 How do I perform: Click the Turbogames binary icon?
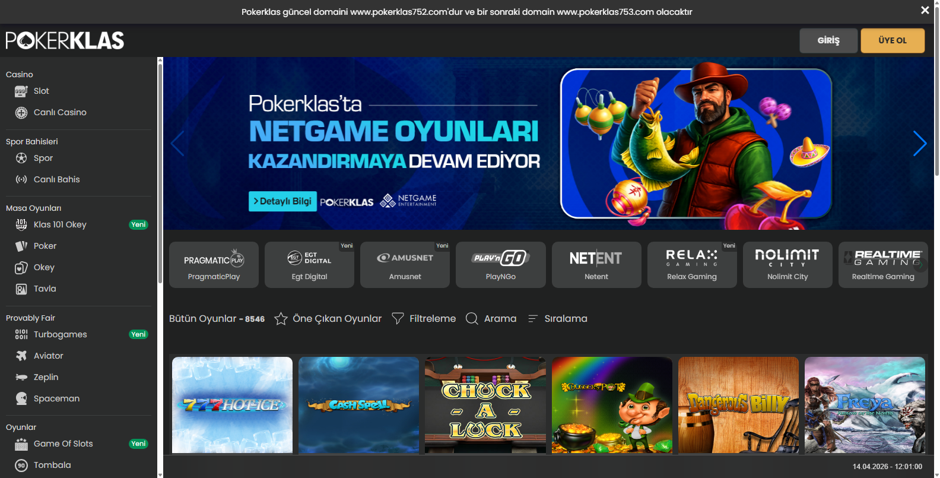[21, 334]
